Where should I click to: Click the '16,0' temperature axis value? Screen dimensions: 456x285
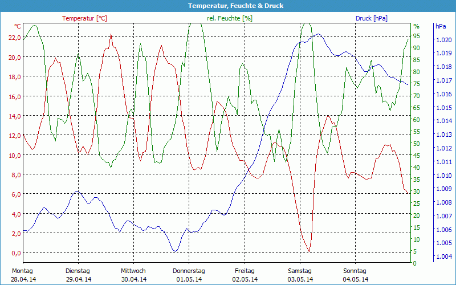(x=15, y=96)
